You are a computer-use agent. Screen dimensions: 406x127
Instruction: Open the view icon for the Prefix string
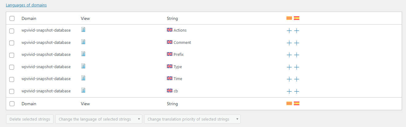coord(83,54)
